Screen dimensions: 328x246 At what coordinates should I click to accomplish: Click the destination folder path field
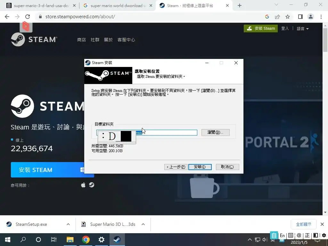[147, 133]
